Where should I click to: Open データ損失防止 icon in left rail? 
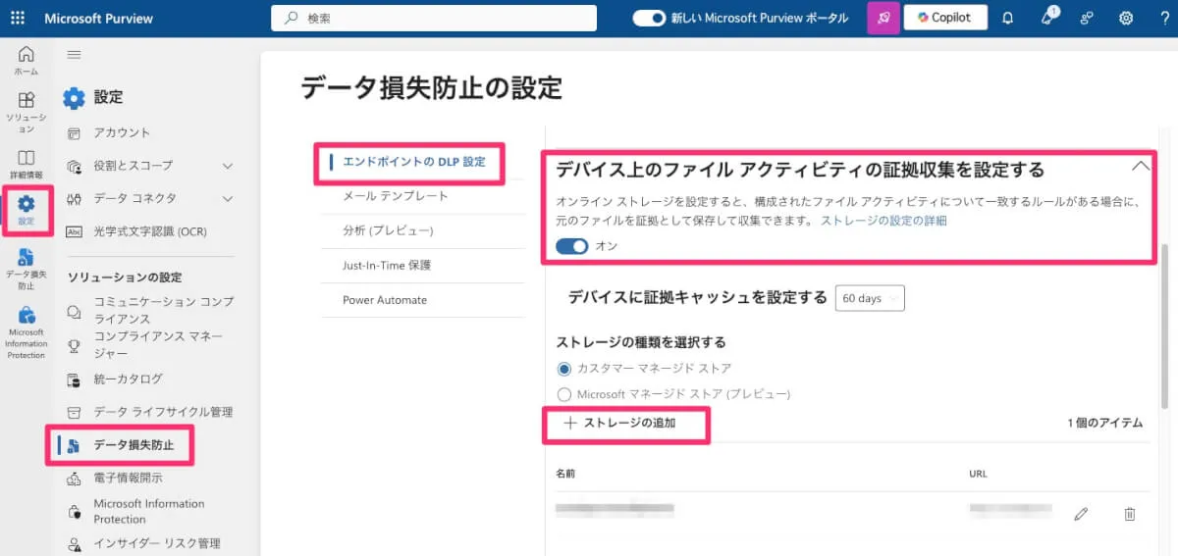pyautogui.click(x=27, y=256)
